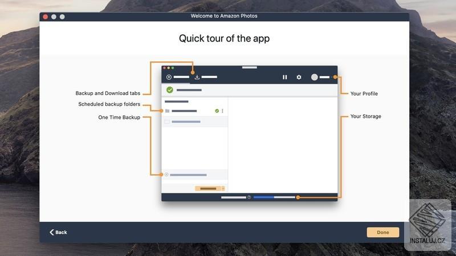Click the pause icon in the tour illustration
Viewport: 456px width, 256px height.
coord(284,77)
